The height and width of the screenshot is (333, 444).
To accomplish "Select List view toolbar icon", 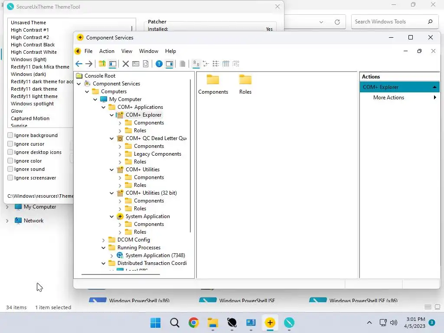I will (x=216, y=64).
